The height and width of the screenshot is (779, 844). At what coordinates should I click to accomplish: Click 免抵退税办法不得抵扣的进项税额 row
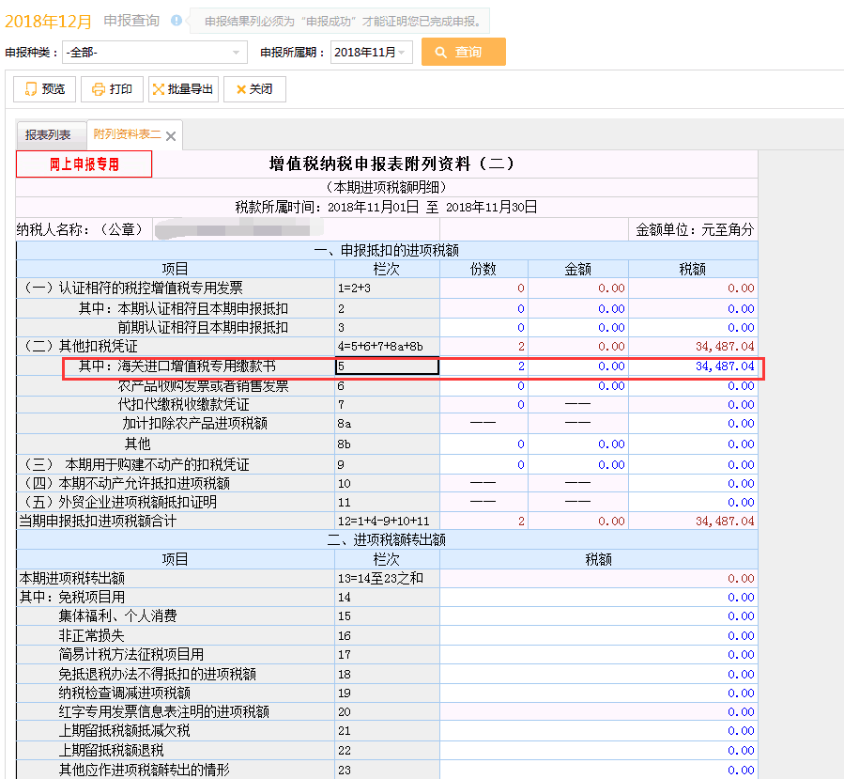coord(157,674)
